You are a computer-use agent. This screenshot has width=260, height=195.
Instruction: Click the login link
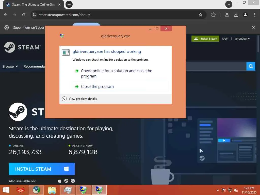coord(225,39)
